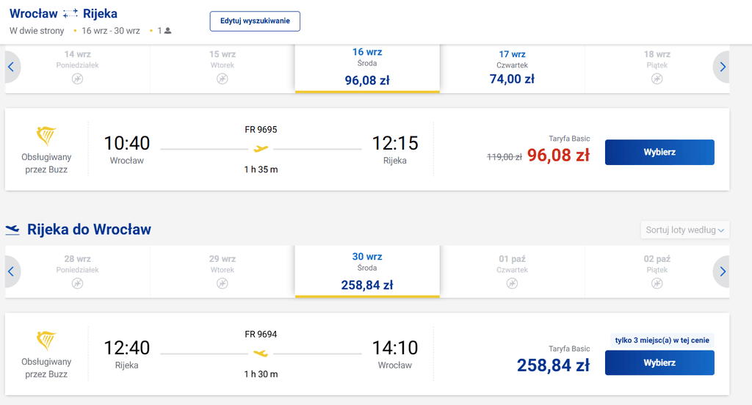Click the plane icon under FR 9694

[261, 353]
